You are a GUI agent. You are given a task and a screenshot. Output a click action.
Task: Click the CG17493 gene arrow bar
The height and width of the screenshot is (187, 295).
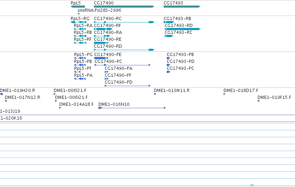182,7
